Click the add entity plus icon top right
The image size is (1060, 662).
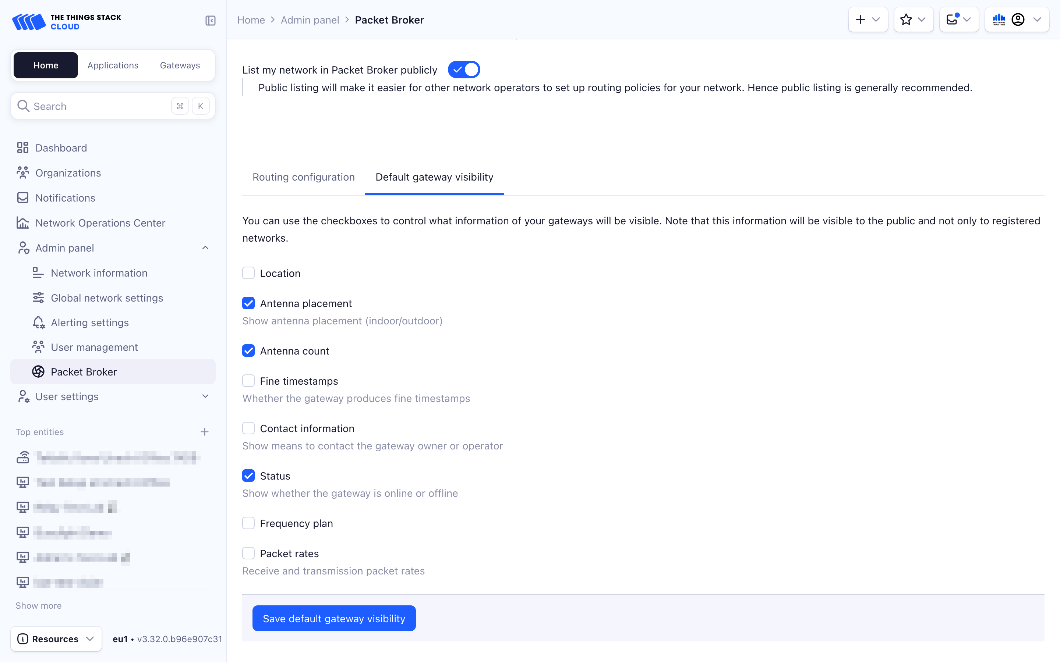860,20
